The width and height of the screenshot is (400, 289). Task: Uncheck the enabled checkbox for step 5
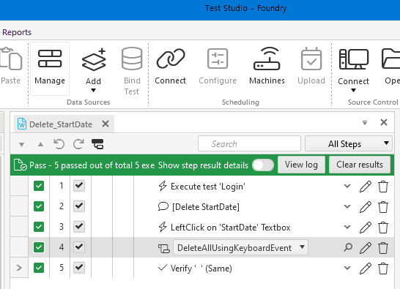click(79, 268)
